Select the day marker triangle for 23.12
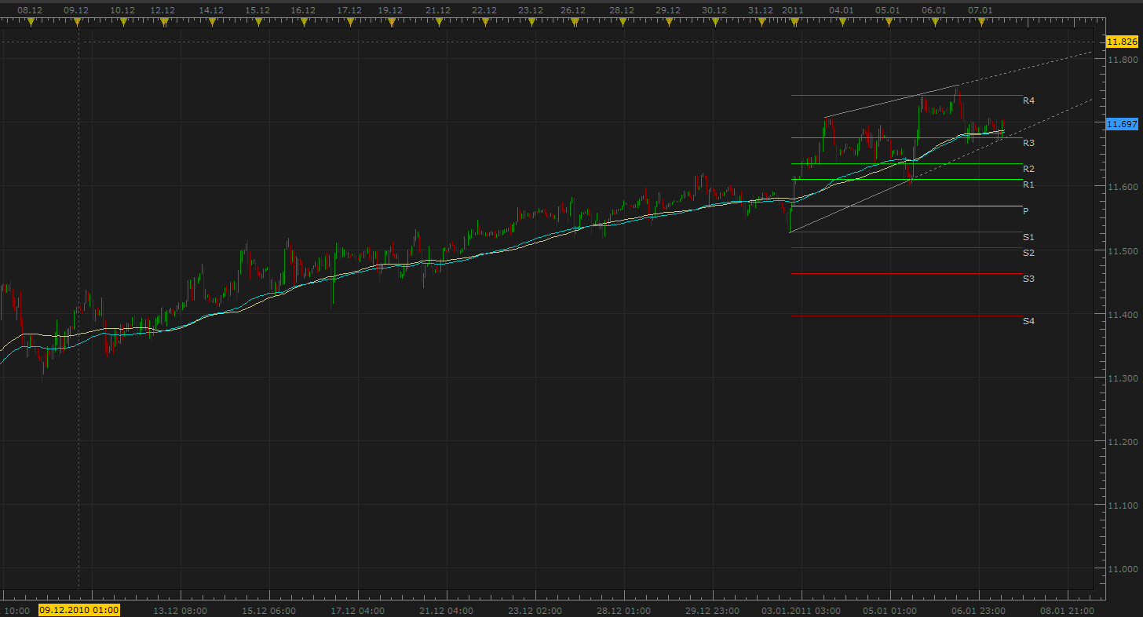1143x617 pixels. click(x=532, y=22)
